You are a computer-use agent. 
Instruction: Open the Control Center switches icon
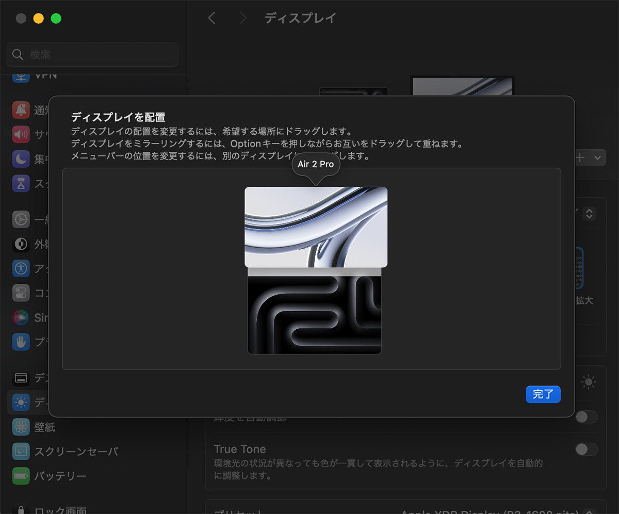point(21,293)
